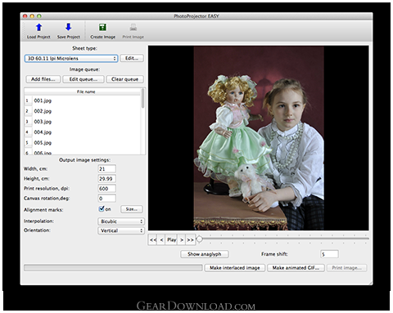Click the Create Image floppy icon
Screen dimensions: 393x313
click(x=102, y=28)
